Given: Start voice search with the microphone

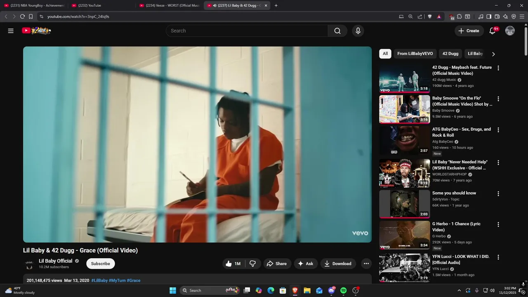Looking at the screenshot, I should coord(358,31).
